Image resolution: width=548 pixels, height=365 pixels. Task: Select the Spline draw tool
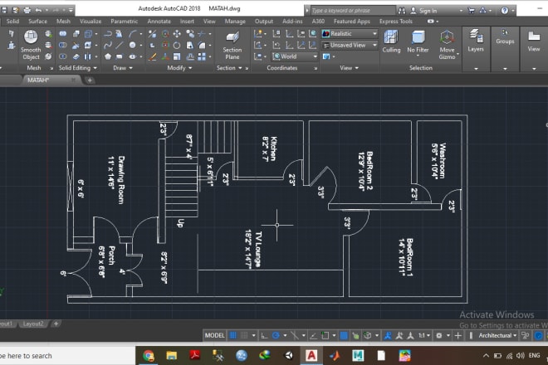(x=108, y=45)
